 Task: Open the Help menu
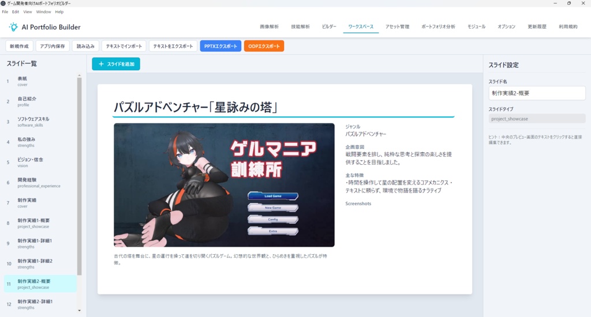tap(59, 12)
